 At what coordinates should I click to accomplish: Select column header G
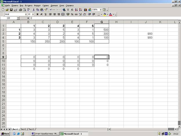pos(102,22)
